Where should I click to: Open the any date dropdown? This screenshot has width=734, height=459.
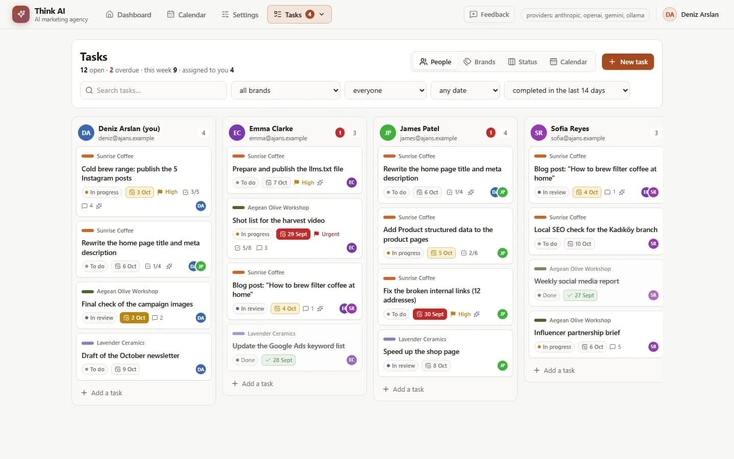(465, 90)
